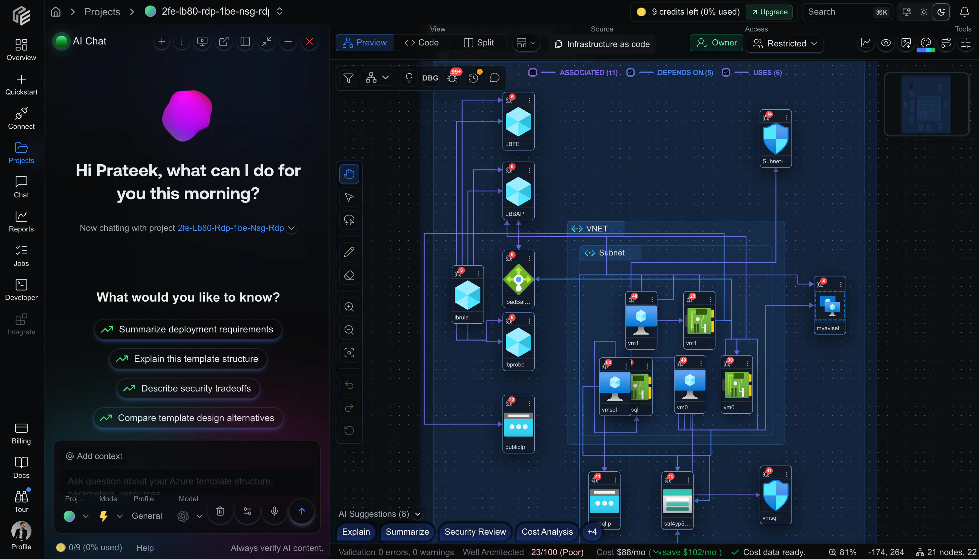Image resolution: width=979 pixels, height=559 pixels.
Task: Click the lightbulb insights icon
Action: [x=409, y=78]
